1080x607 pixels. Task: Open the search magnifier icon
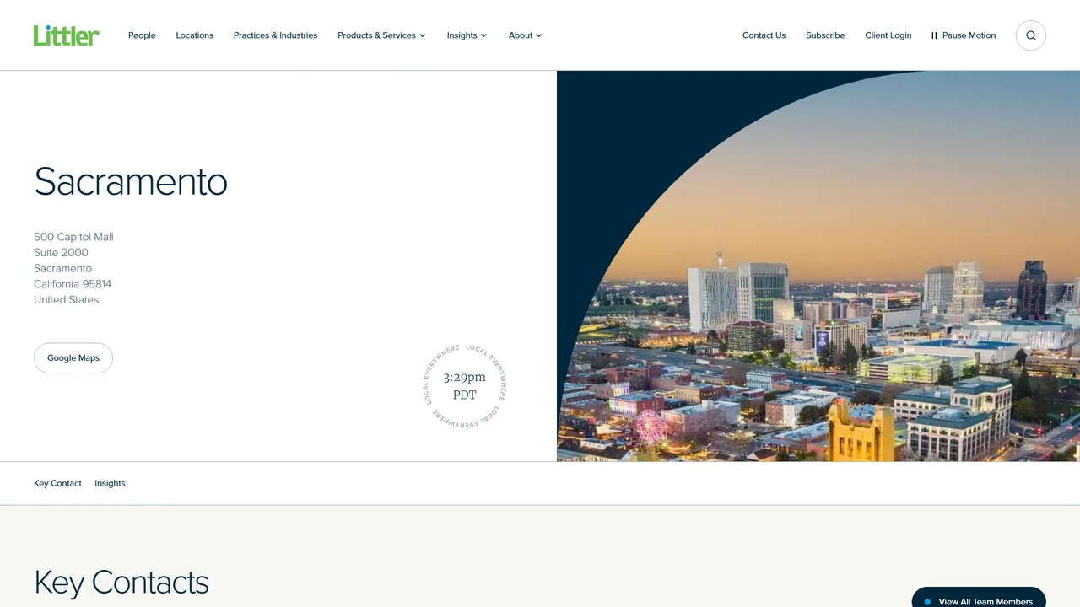pos(1031,35)
